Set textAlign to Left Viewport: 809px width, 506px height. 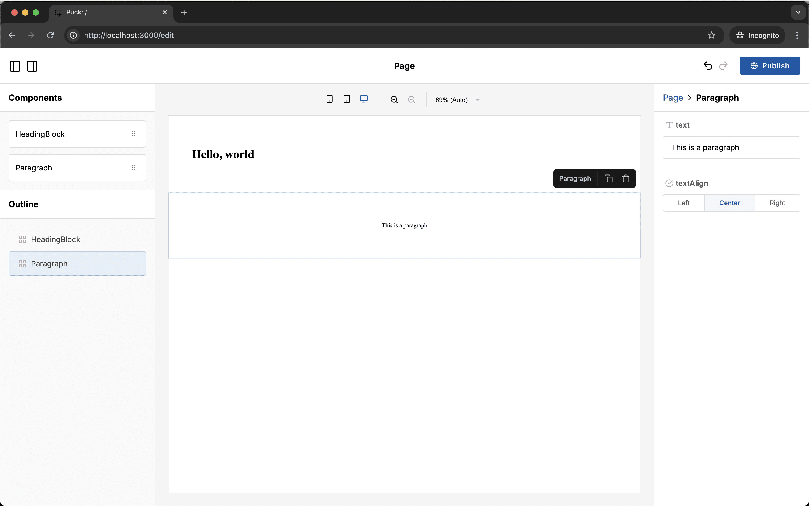coord(683,203)
